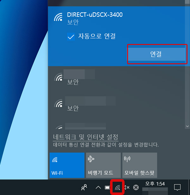
Task: Click the 연결 connect button
Action: tap(157, 54)
